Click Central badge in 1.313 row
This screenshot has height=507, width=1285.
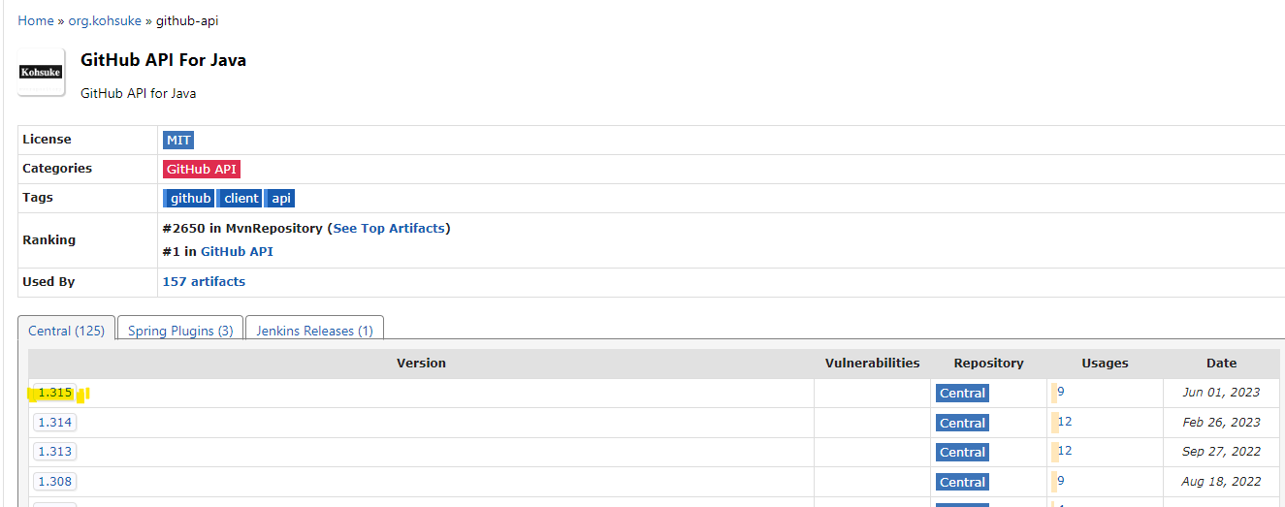pos(962,452)
